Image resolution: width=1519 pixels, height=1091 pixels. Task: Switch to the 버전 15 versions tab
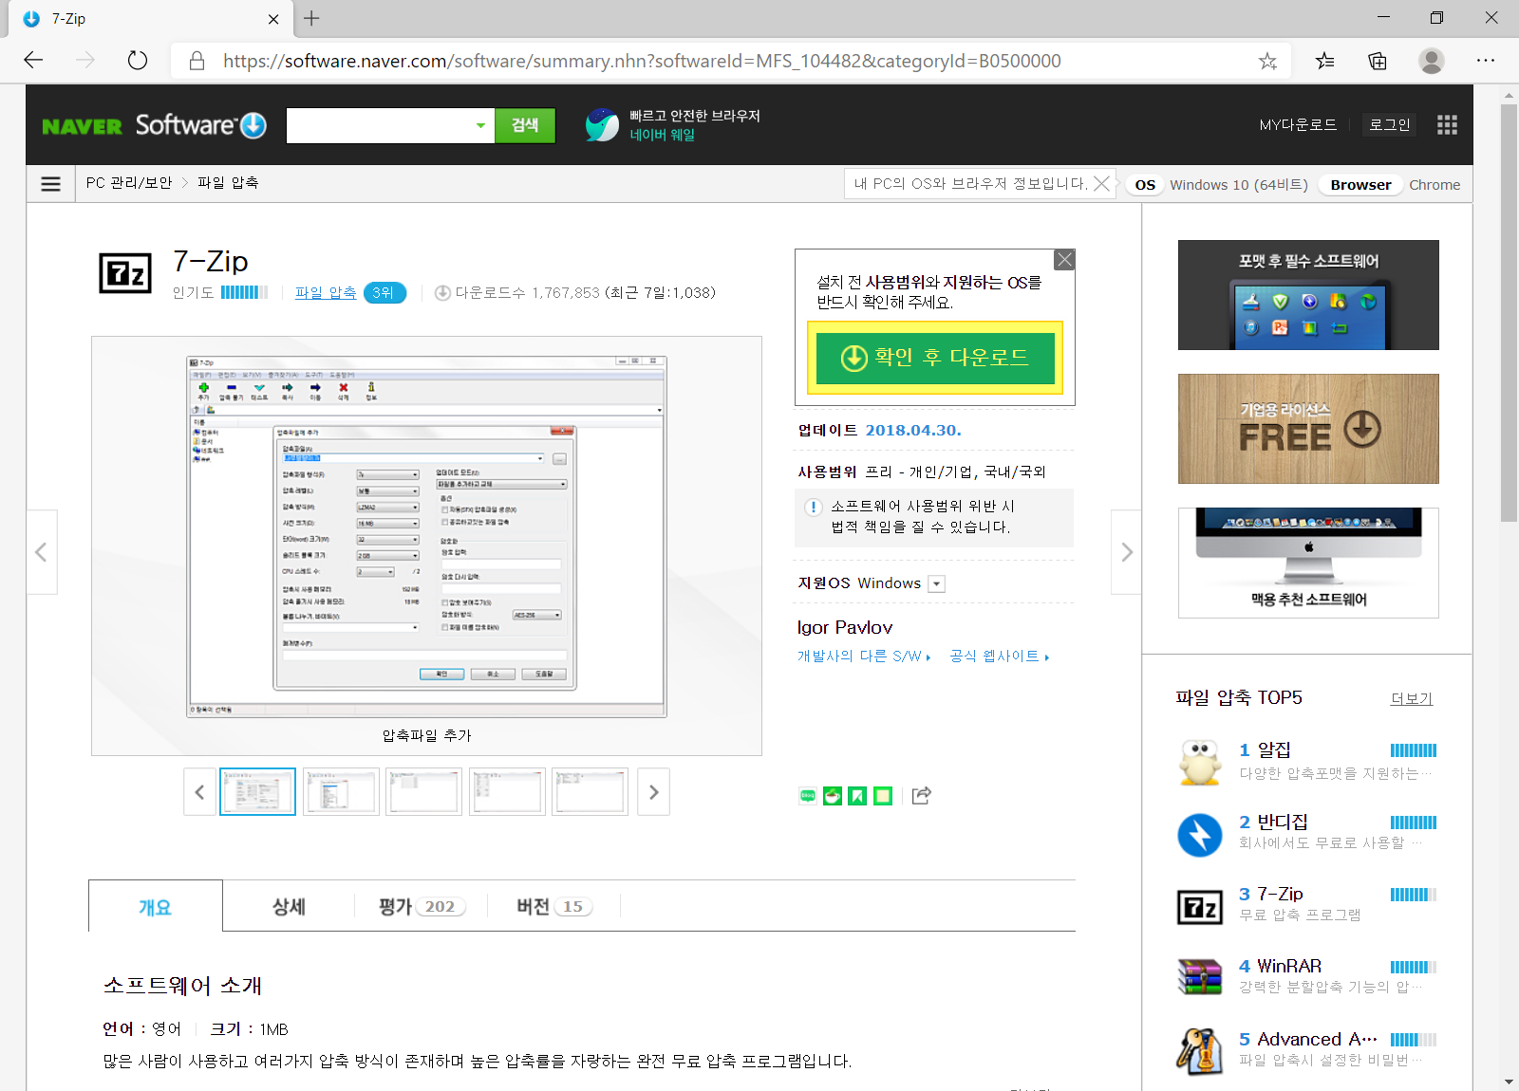click(554, 907)
